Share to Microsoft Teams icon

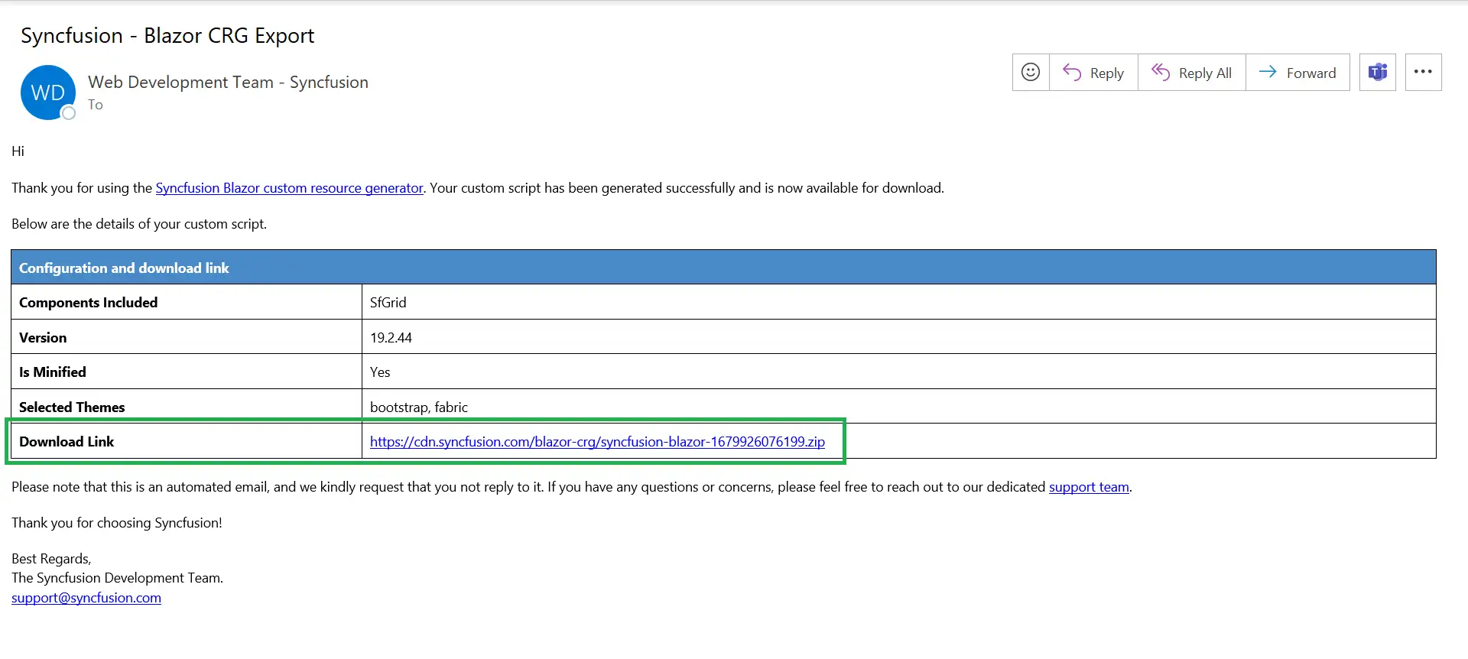[1378, 73]
